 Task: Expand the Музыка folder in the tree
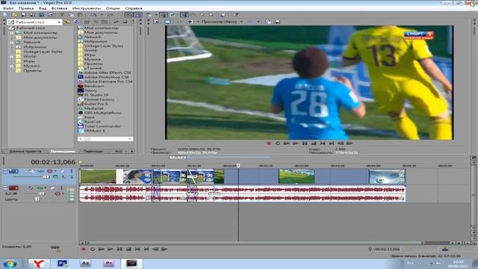click(x=12, y=66)
